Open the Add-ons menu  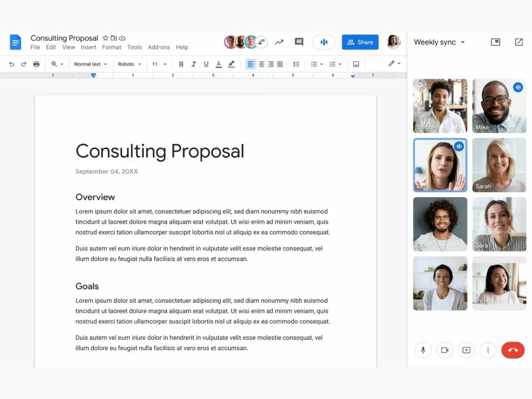(x=159, y=47)
